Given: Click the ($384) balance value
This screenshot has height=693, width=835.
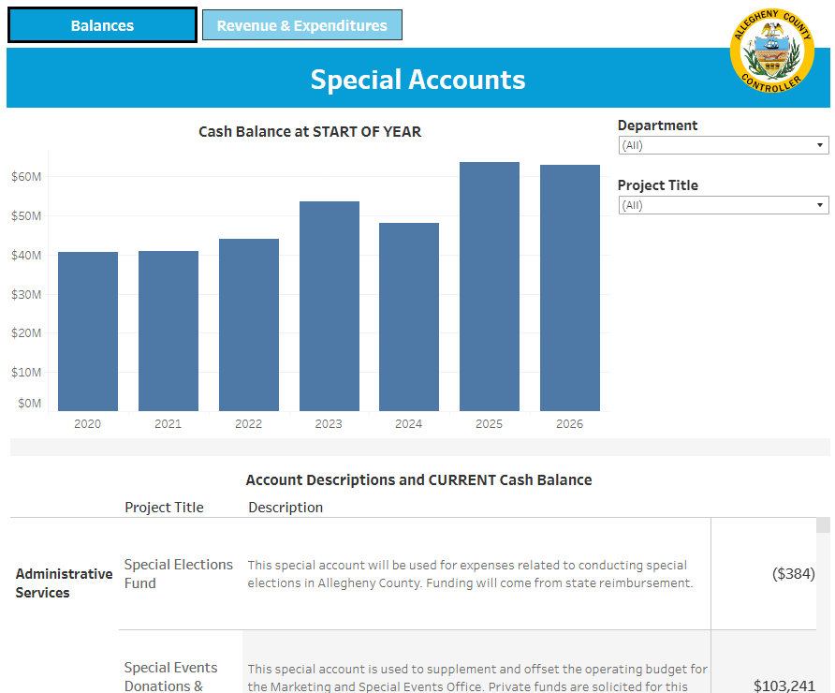Looking at the screenshot, I should pos(793,574).
